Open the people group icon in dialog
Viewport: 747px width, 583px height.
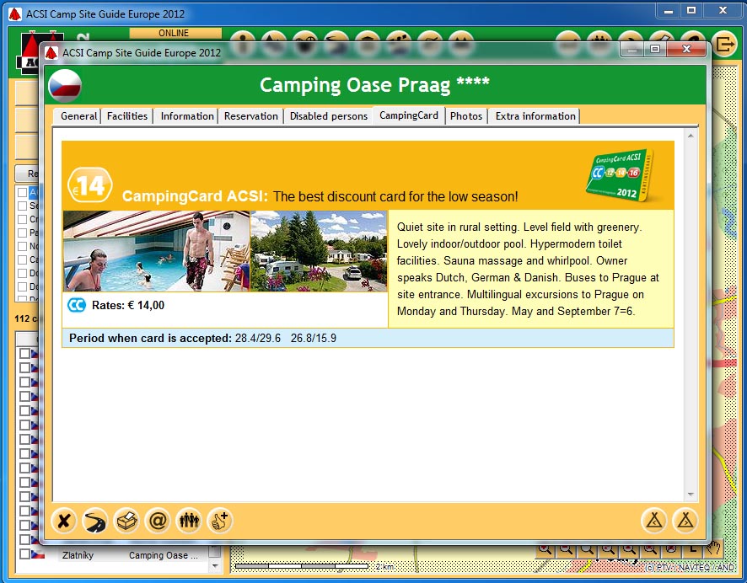coord(189,521)
